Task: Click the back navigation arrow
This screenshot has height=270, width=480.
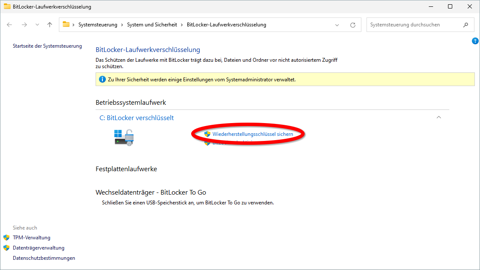Action: pyautogui.click(x=9, y=24)
